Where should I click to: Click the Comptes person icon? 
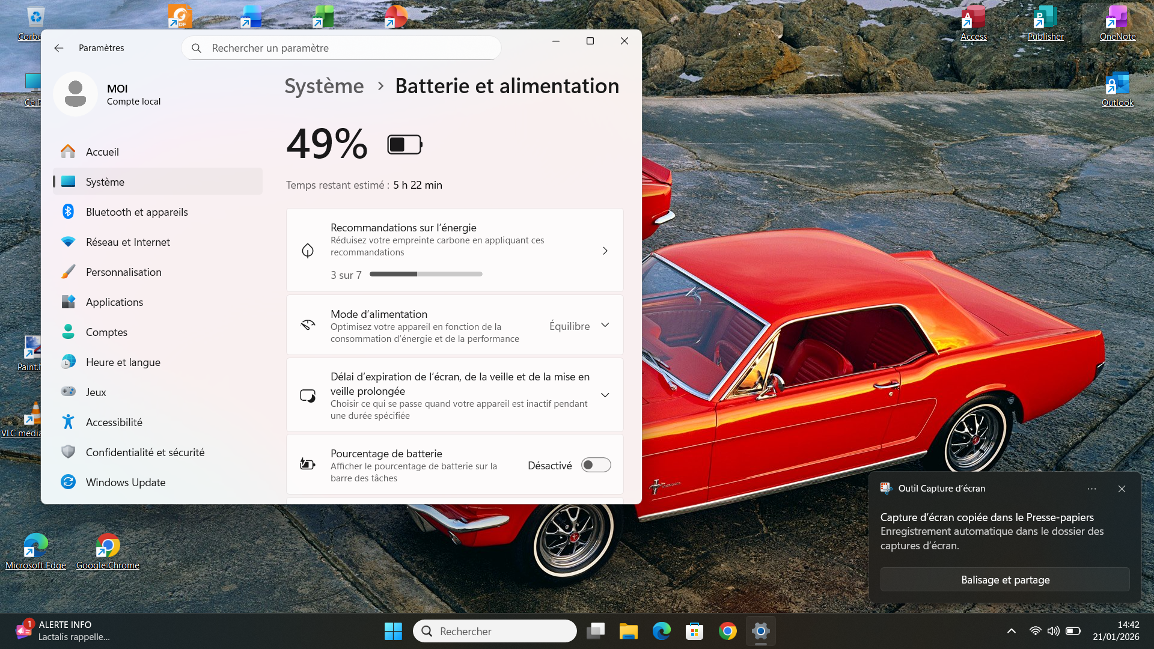[69, 332]
